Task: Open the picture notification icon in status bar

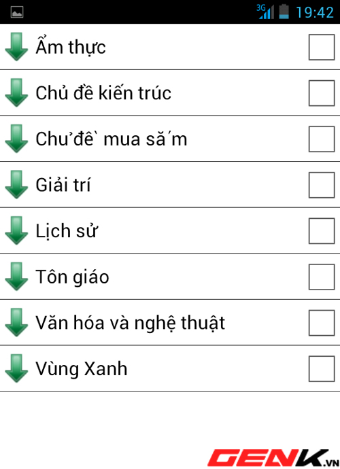Action: 17,12
